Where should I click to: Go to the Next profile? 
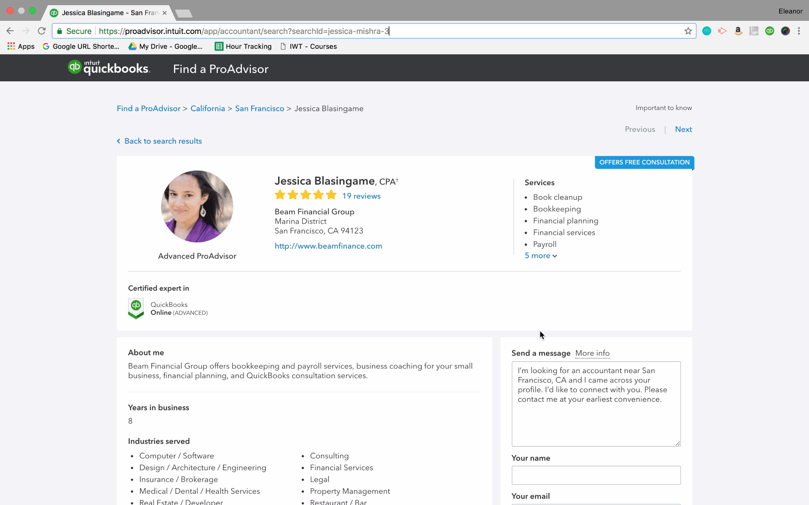pos(683,129)
